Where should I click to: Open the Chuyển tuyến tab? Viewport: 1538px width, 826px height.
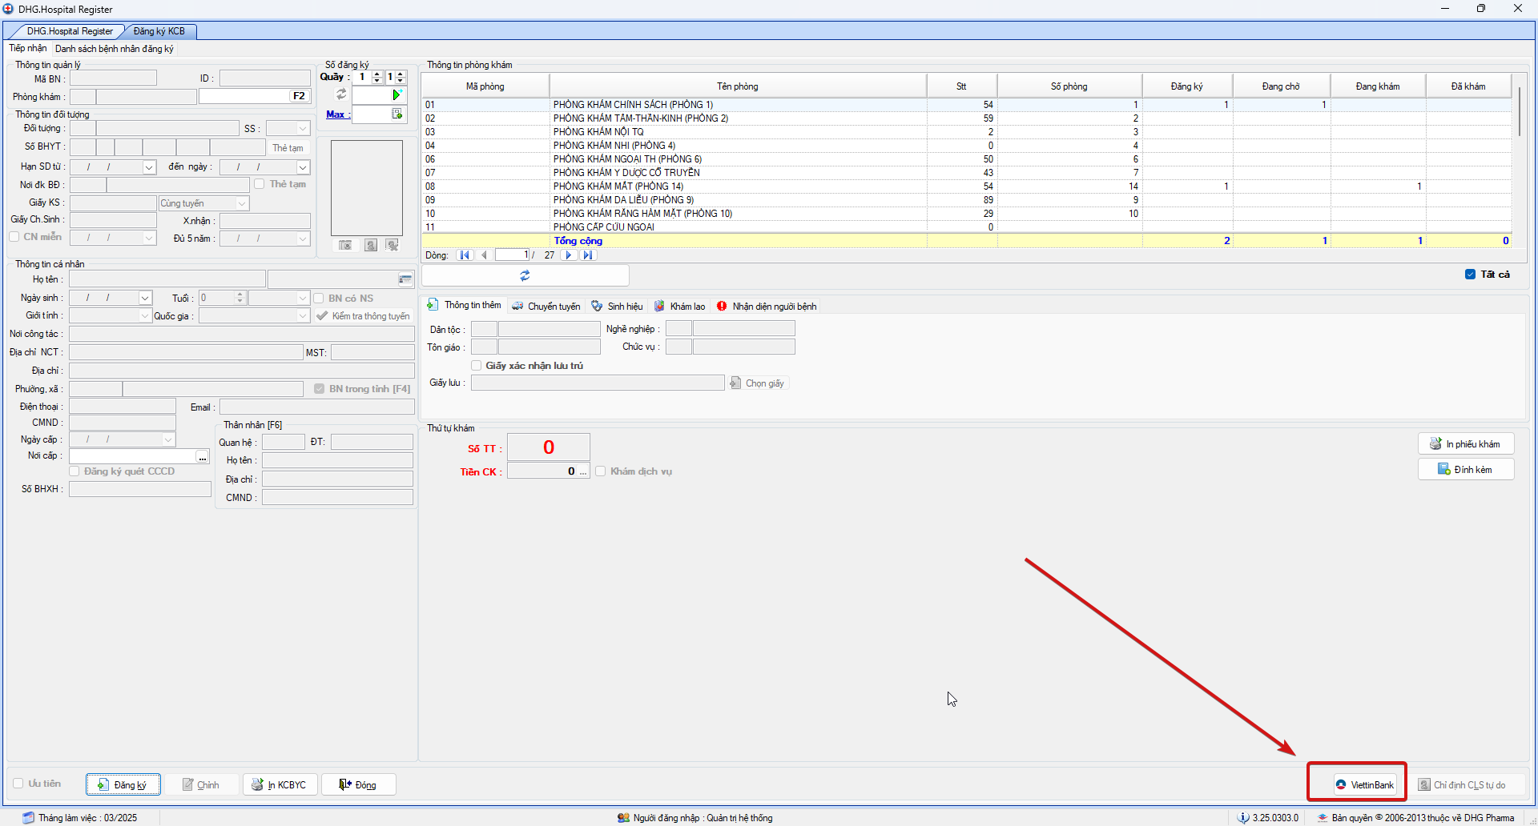tap(546, 306)
